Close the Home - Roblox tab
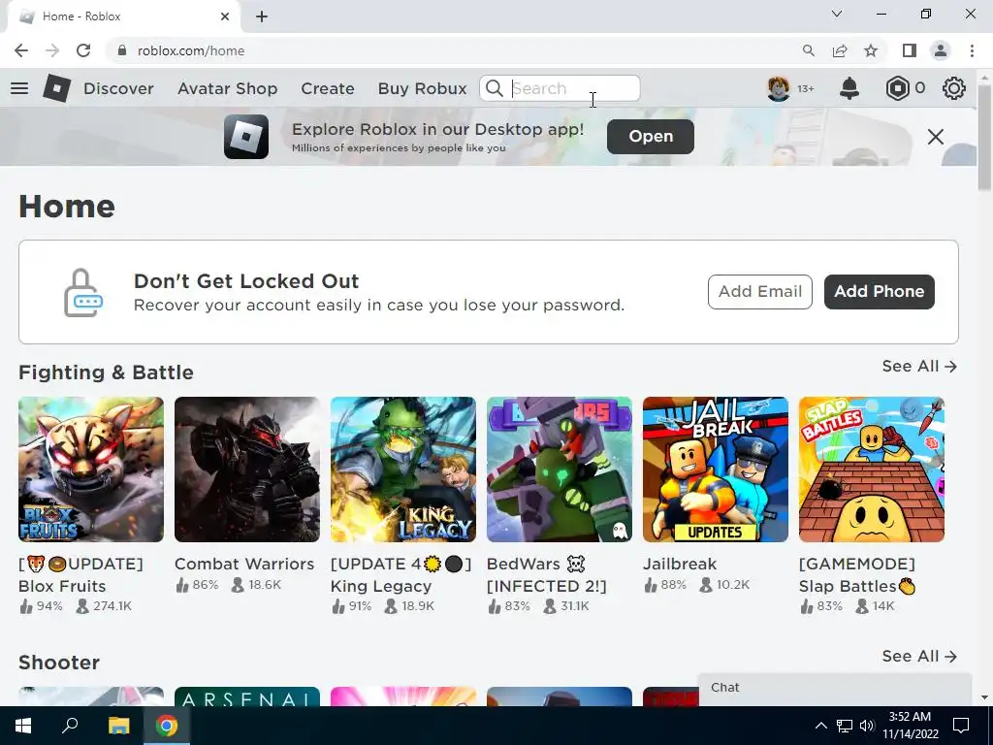993x745 pixels. [225, 16]
